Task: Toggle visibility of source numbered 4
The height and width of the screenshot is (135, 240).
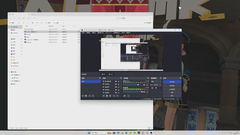Action: (116, 90)
